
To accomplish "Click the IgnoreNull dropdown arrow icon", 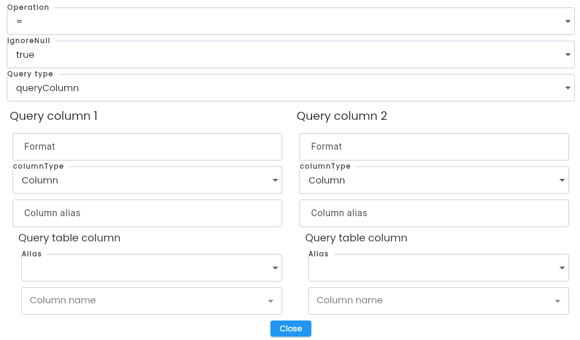I will pos(568,54).
